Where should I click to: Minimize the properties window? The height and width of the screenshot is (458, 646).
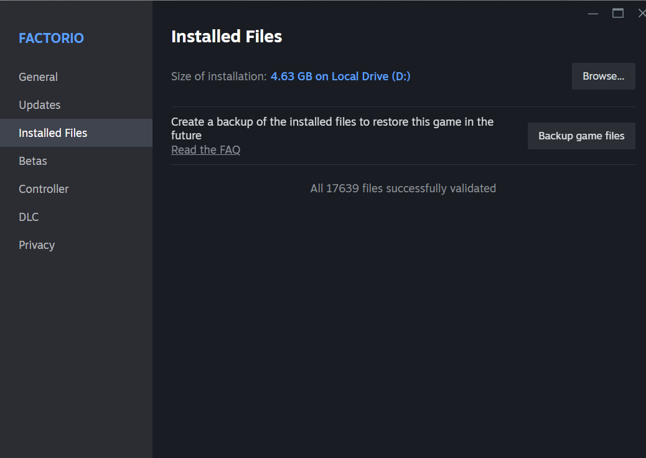click(x=593, y=13)
